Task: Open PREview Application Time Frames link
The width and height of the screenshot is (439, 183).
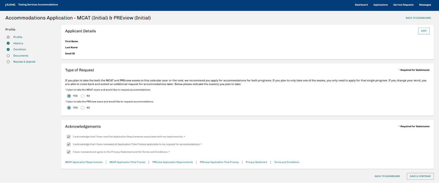Action: [219, 162]
